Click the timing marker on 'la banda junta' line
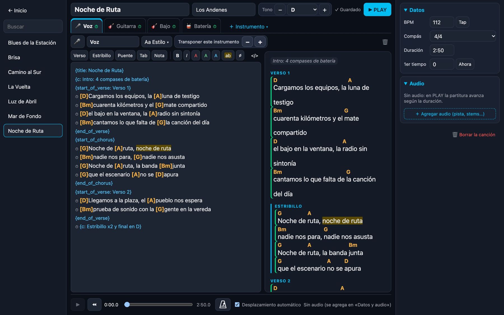 coord(77,166)
